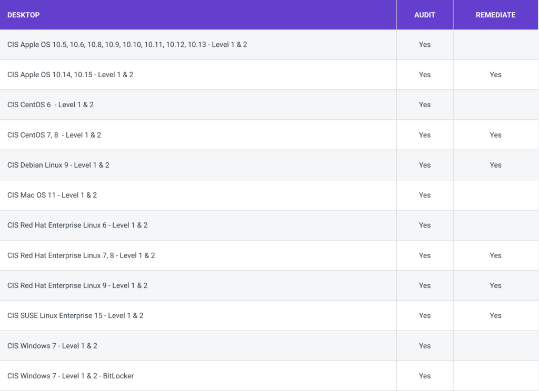
Task: Click Remediate Yes for Debian Linux 9
Action: (x=495, y=165)
